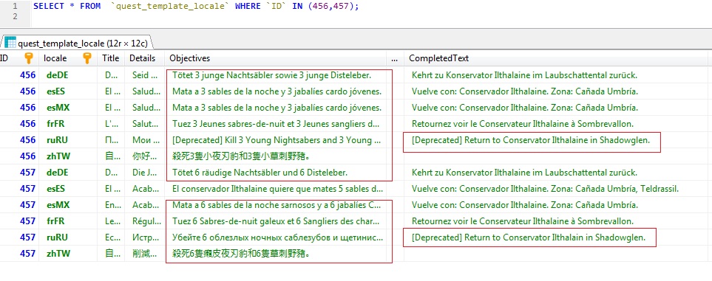
Task: Click line number 1 in the editor gutter
Action: 15,7
